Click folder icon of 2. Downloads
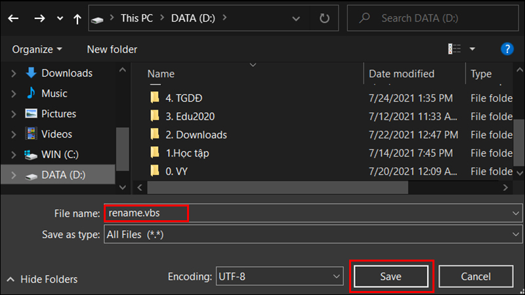 pyautogui.click(x=154, y=134)
